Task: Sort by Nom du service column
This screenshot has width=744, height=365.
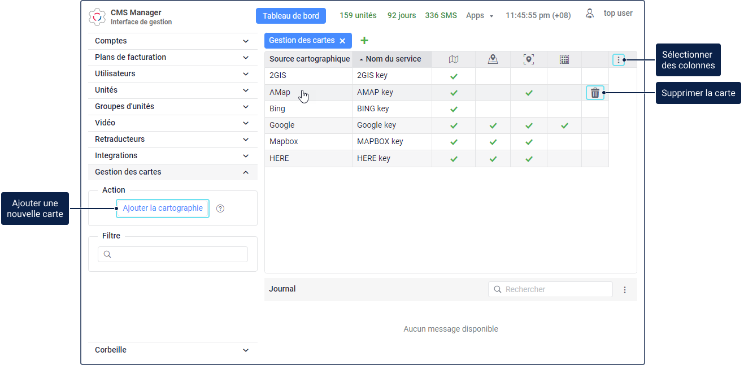Action: [393, 59]
